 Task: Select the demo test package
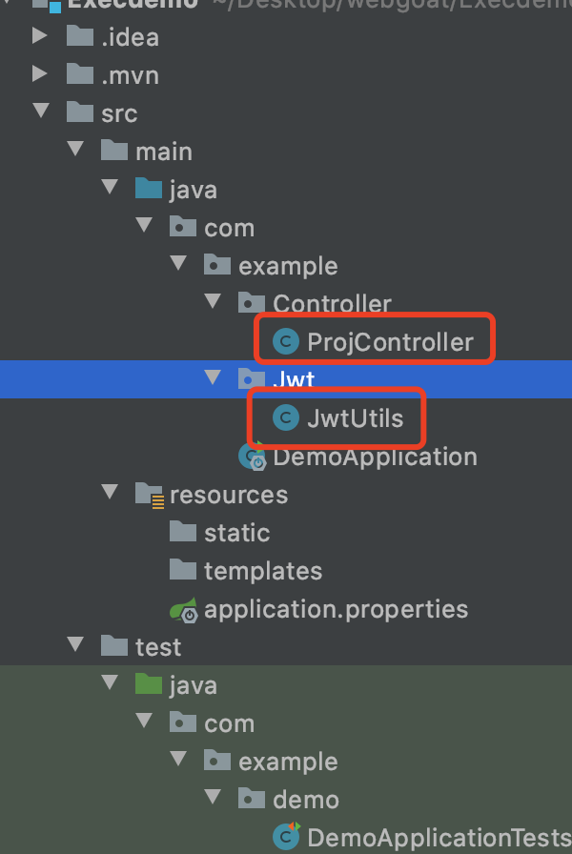(x=305, y=800)
